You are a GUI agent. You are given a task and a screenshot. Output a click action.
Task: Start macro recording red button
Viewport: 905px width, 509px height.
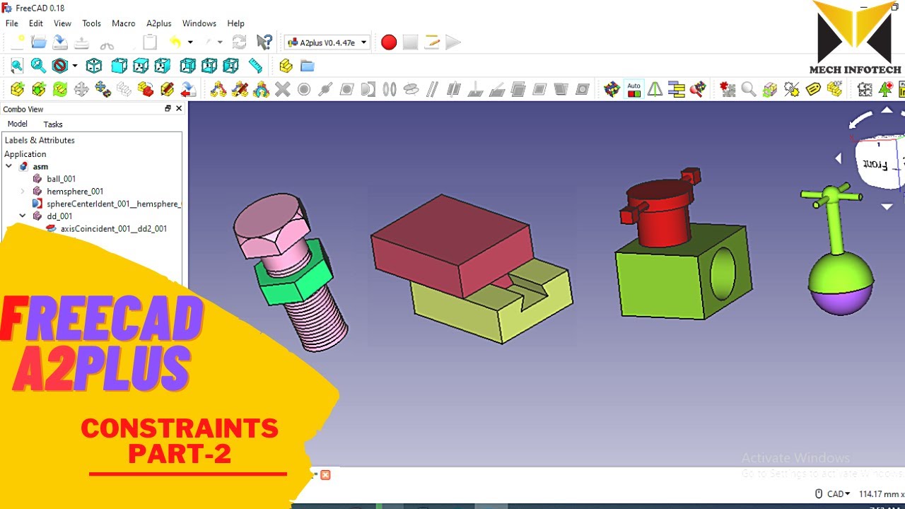(389, 42)
